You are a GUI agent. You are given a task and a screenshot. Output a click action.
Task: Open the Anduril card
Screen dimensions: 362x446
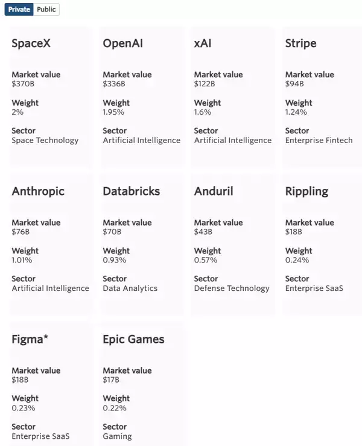214,191
